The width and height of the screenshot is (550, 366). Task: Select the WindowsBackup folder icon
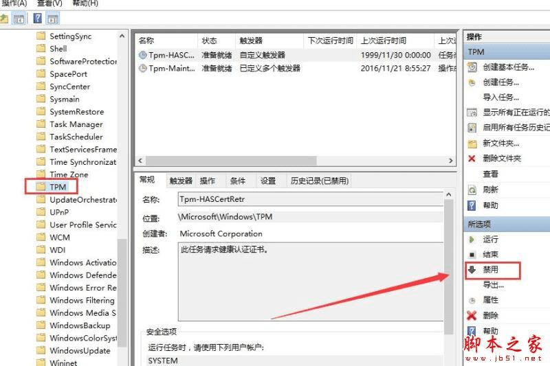41,325
